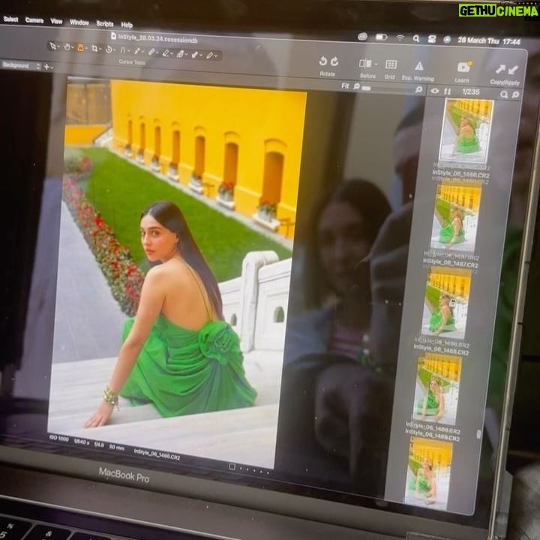Click the ISO 1000 readout
This screenshot has height=540, width=540.
[x=59, y=439]
